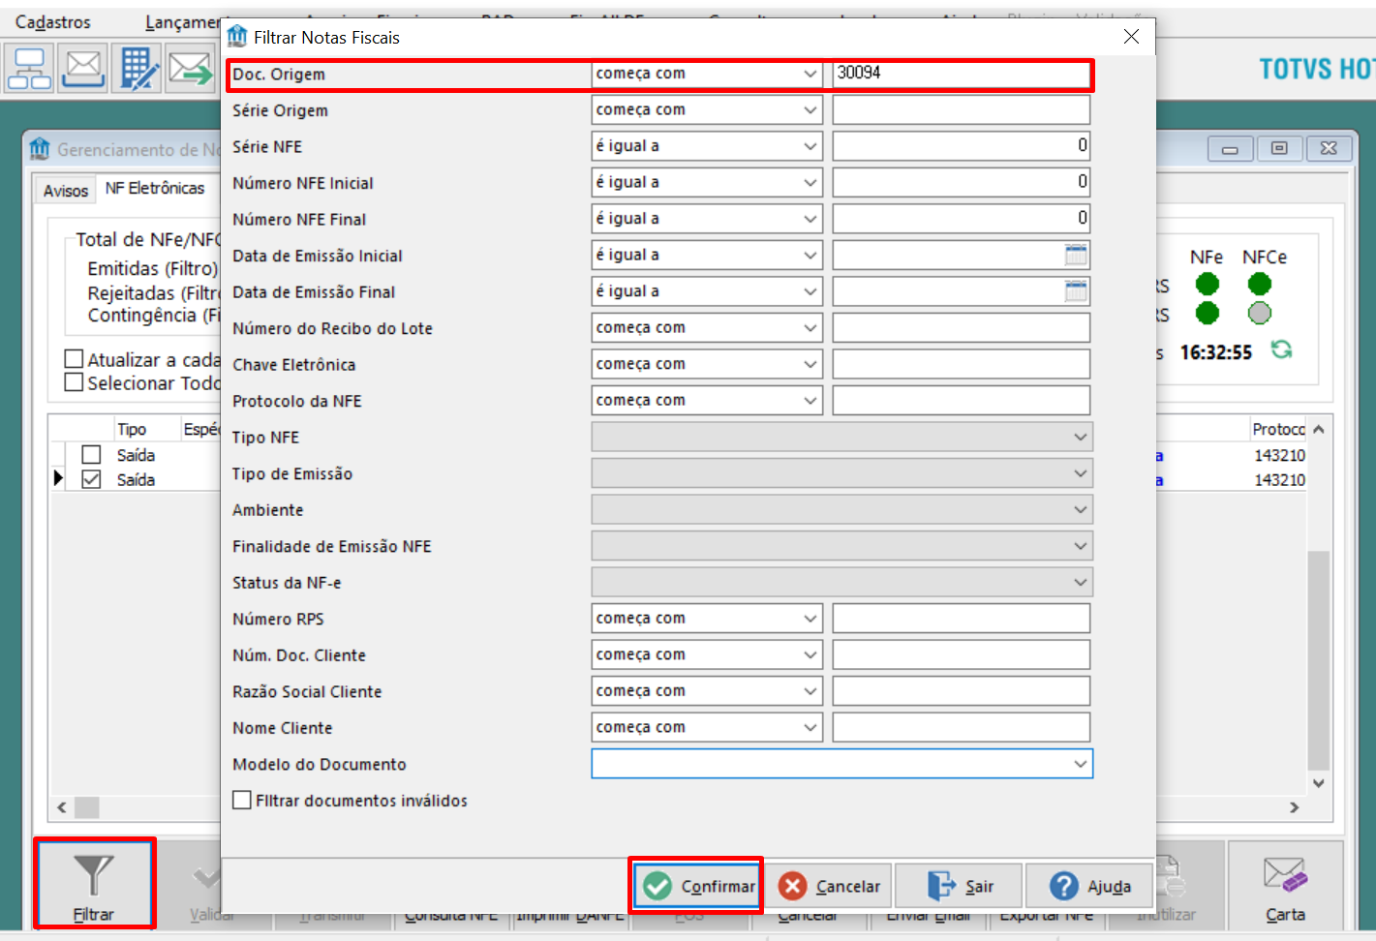The image size is (1376, 941).
Task: Click the gray NFCe status indicator
Action: (x=1260, y=313)
